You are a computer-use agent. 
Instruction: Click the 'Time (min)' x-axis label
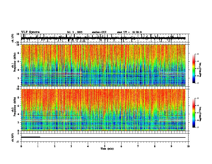click(107, 149)
